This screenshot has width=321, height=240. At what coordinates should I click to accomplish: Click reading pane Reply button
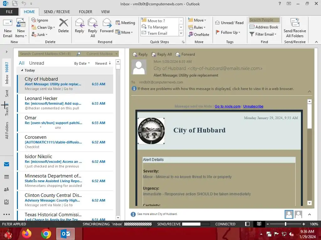pyautogui.click(x=140, y=54)
